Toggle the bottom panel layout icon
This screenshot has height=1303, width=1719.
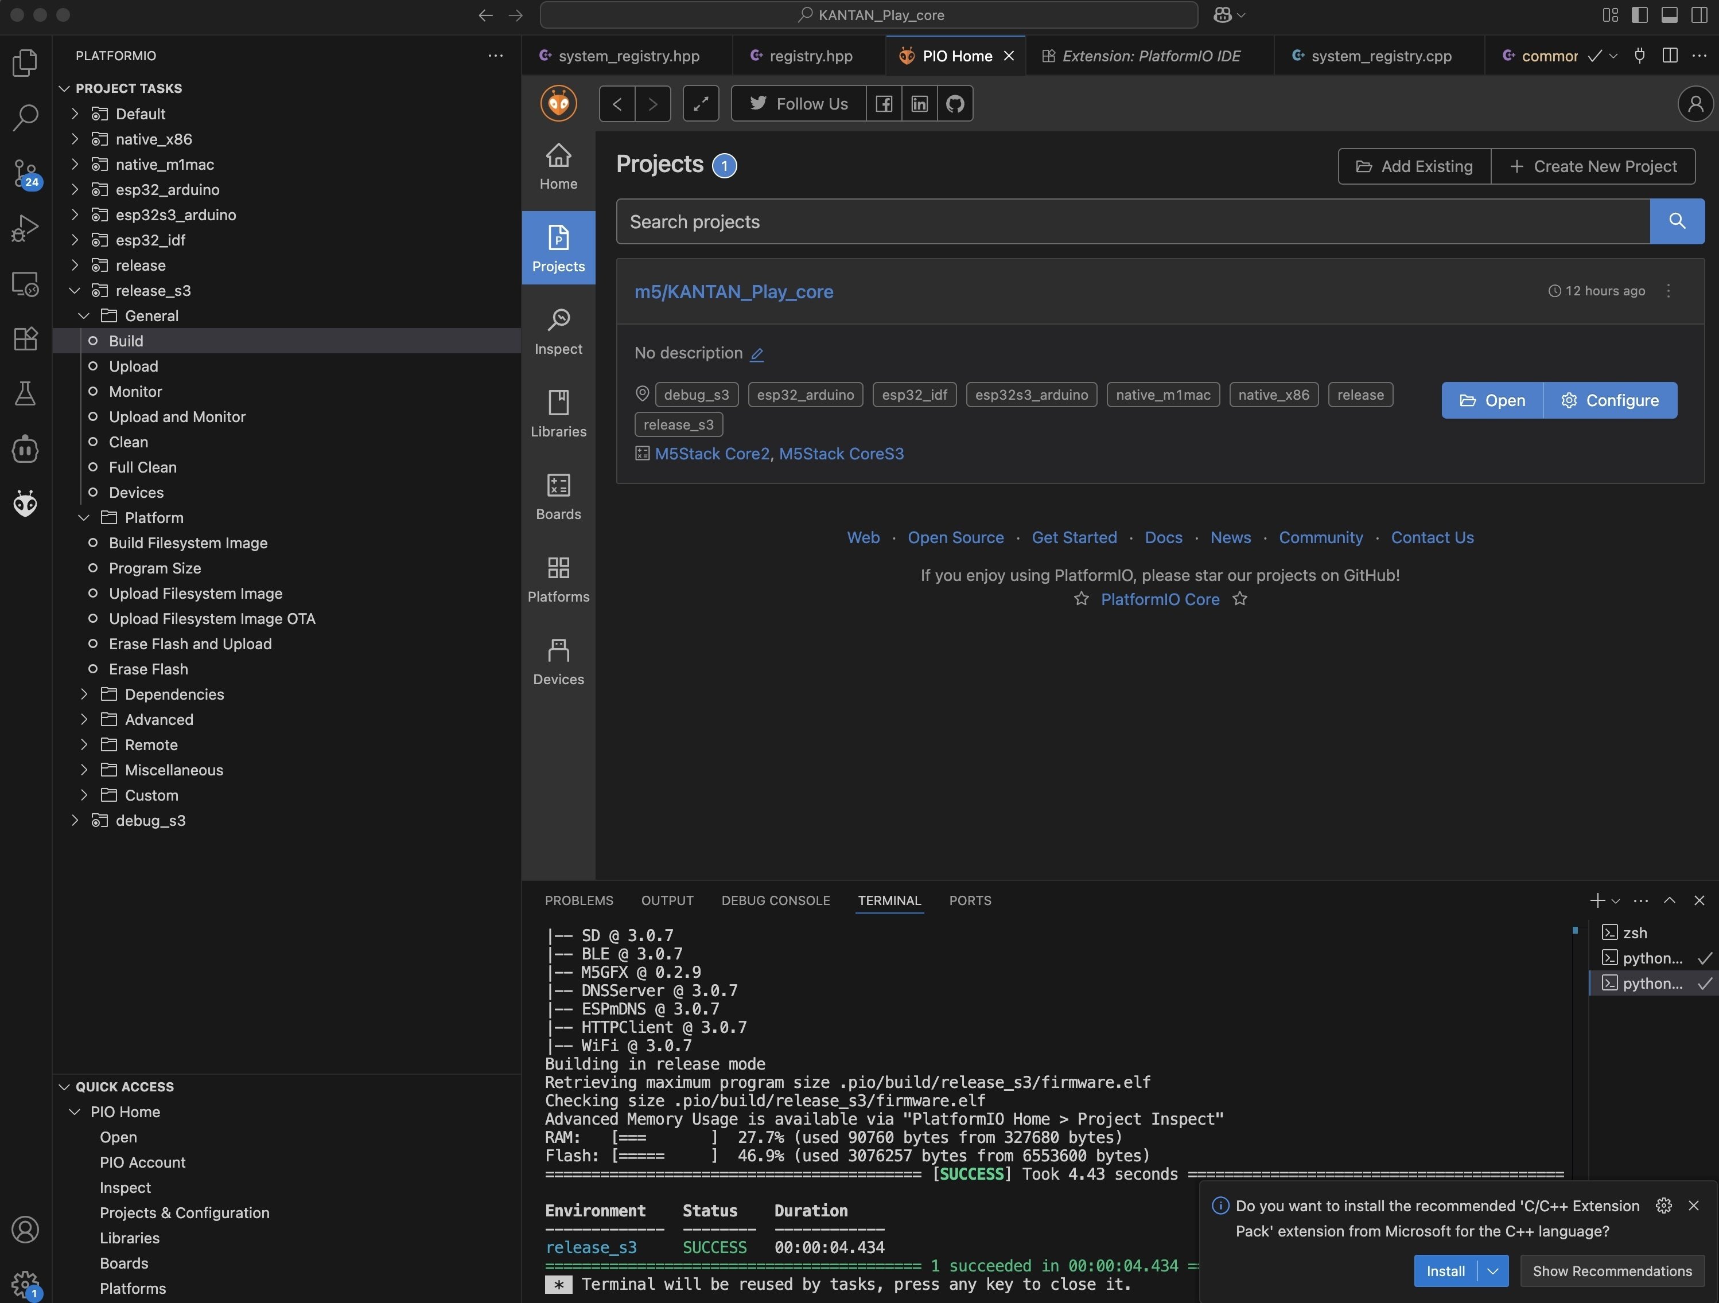tap(1669, 15)
